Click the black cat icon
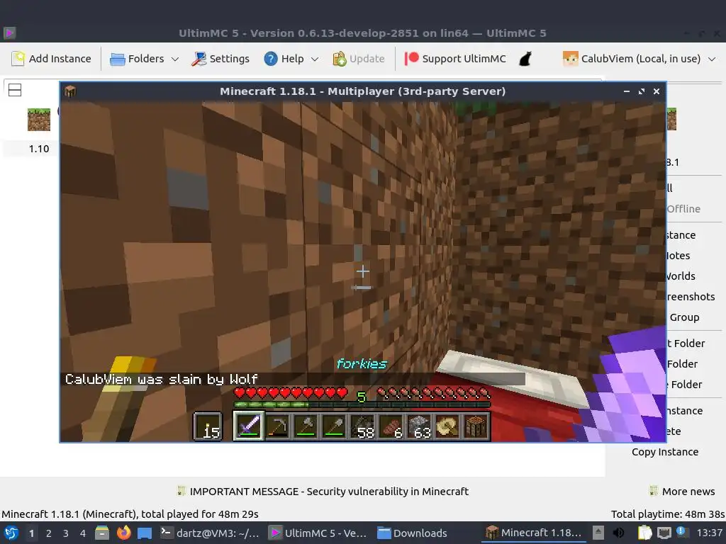 (525, 59)
